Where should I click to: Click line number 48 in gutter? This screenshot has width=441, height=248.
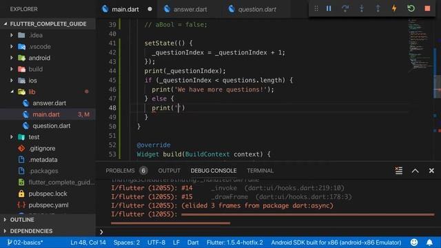(x=112, y=108)
